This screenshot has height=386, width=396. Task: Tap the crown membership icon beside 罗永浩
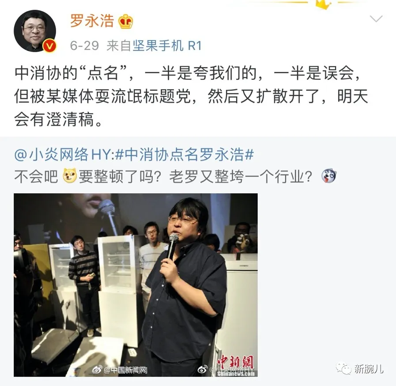click(x=125, y=22)
